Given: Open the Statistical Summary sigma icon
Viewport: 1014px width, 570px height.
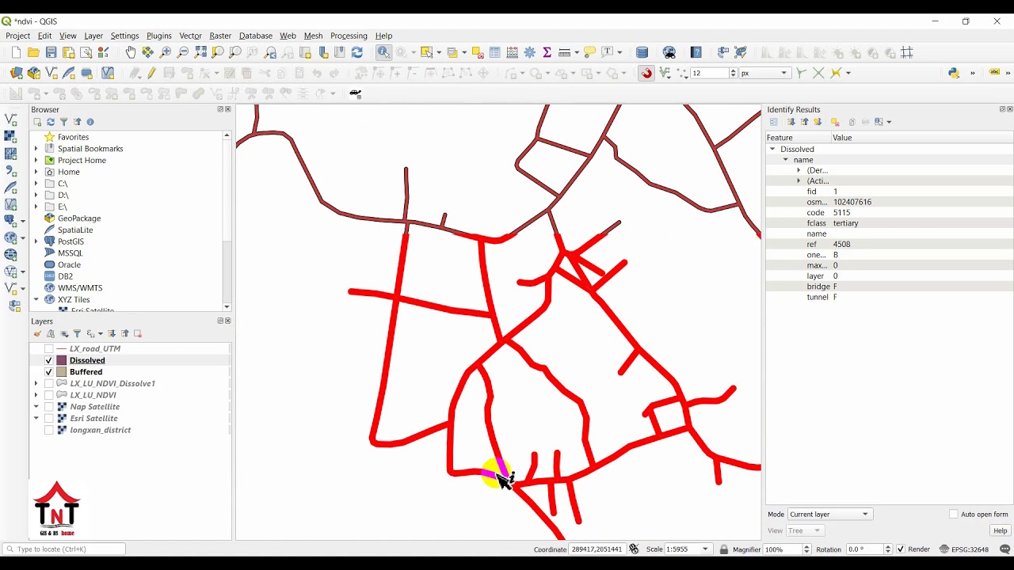Looking at the screenshot, I should click(x=547, y=52).
